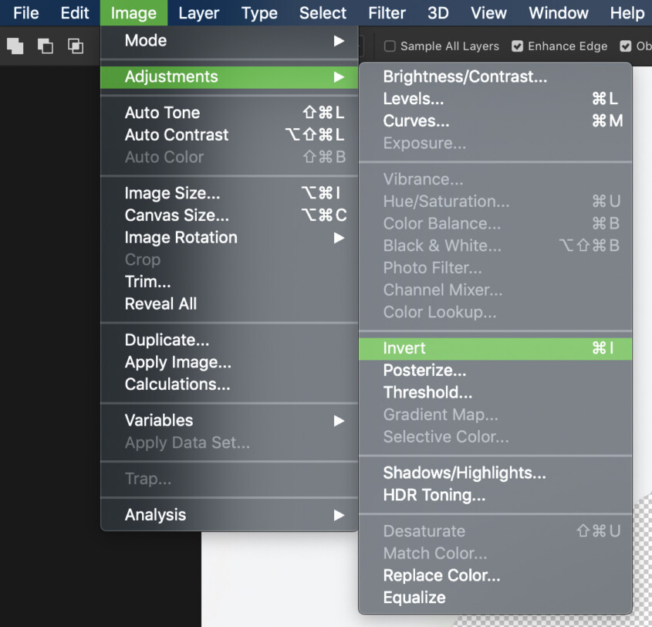Select the New Selection mode icon
The image size is (652, 627).
[15, 46]
